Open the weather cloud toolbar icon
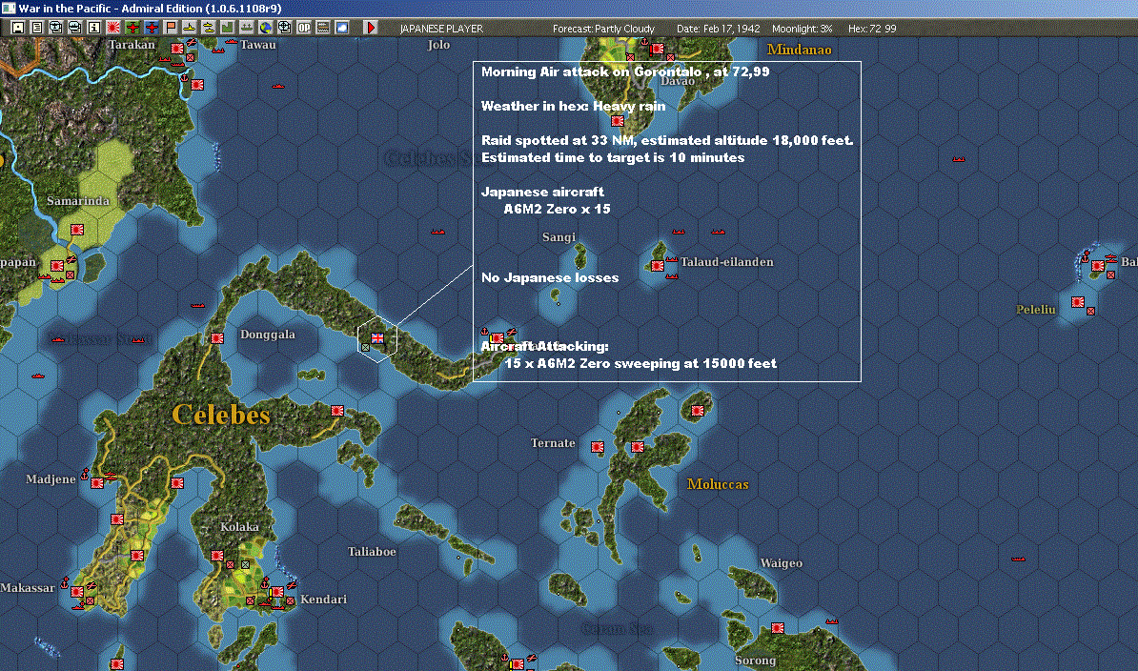1138x671 pixels. [x=342, y=28]
